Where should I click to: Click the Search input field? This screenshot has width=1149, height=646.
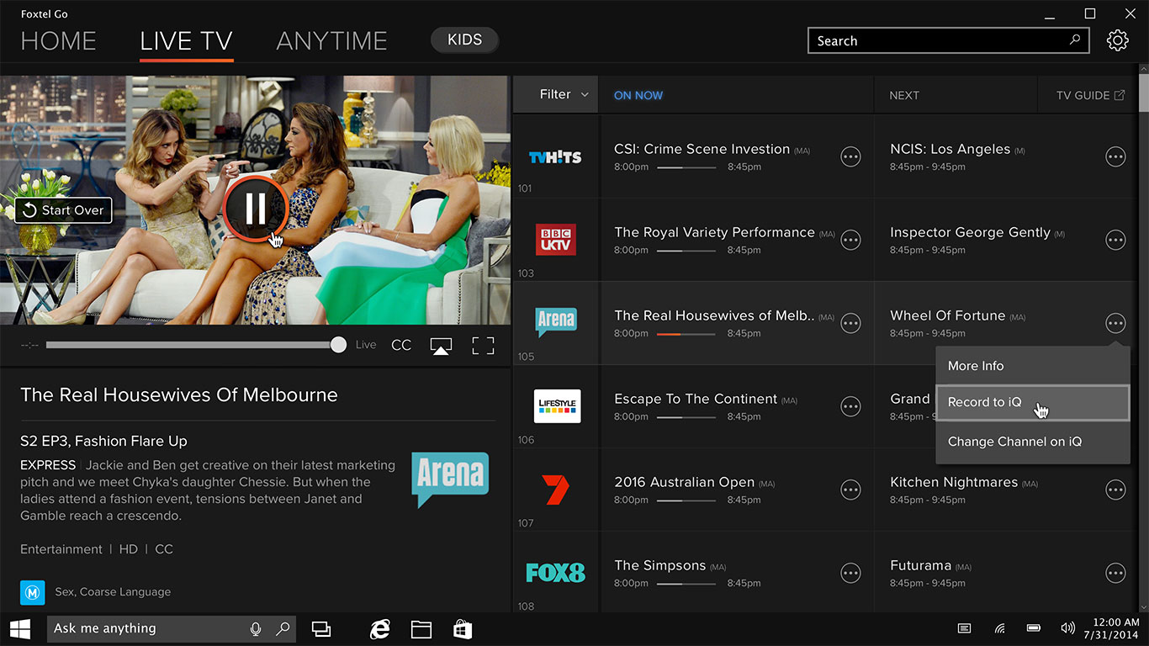948,40
